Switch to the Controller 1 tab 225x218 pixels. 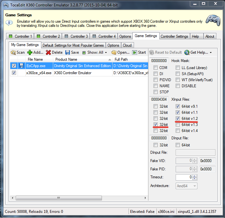click(20, 36)
